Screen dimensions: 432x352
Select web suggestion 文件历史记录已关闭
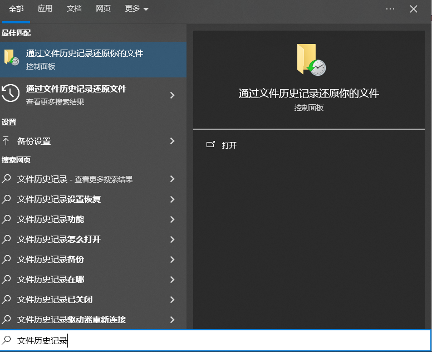(93, 300)
